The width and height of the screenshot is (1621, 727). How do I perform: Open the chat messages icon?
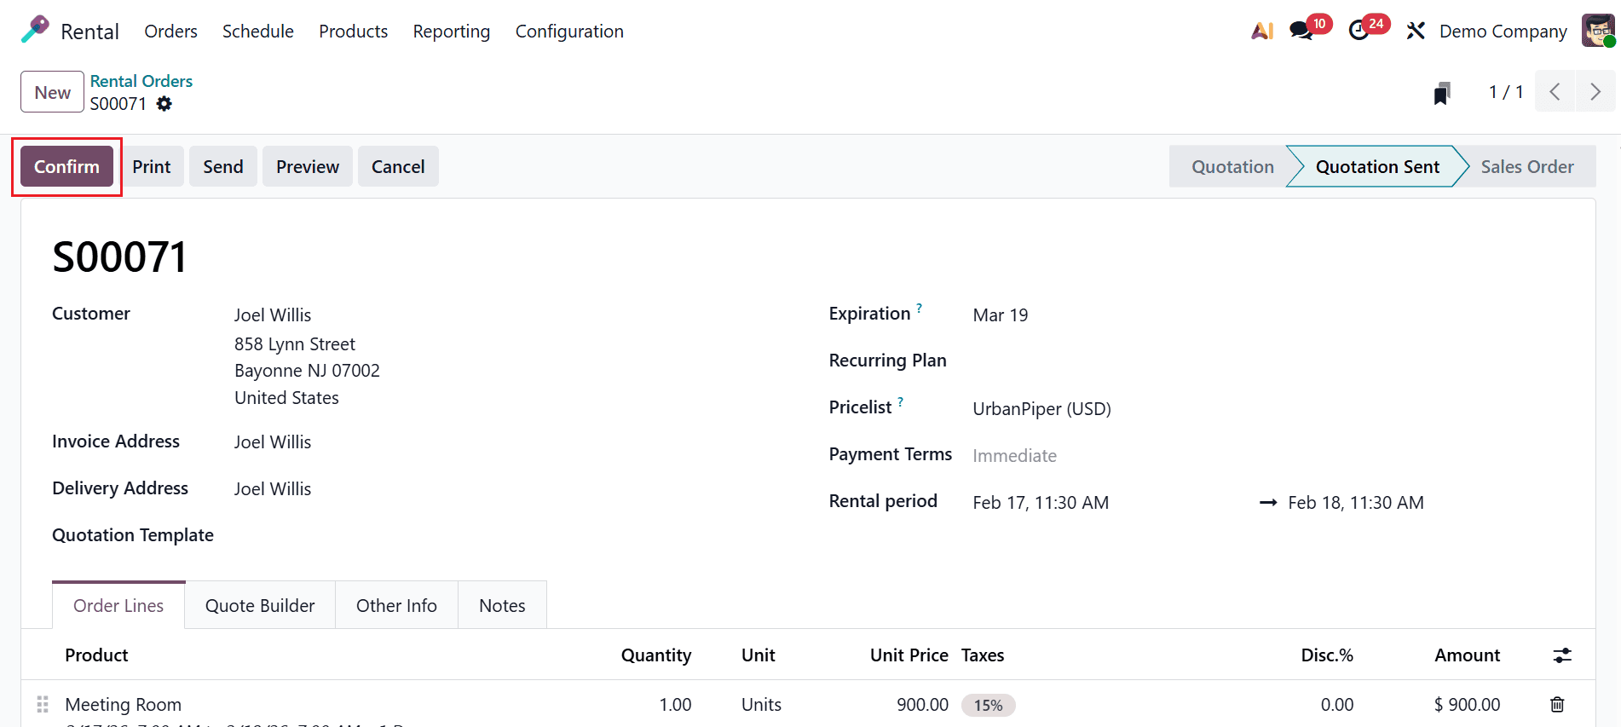tap(1301, 31)
